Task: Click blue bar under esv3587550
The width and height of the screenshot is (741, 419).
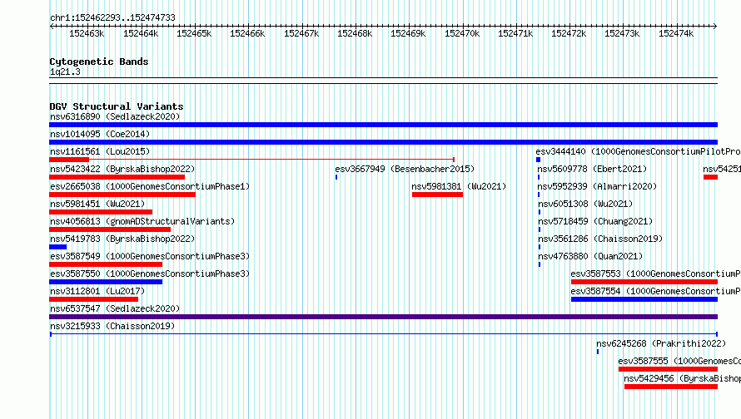Action: coord(106,282)
